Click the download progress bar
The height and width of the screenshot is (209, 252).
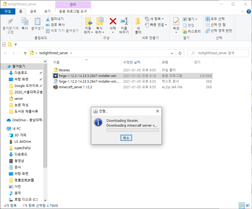133,130
